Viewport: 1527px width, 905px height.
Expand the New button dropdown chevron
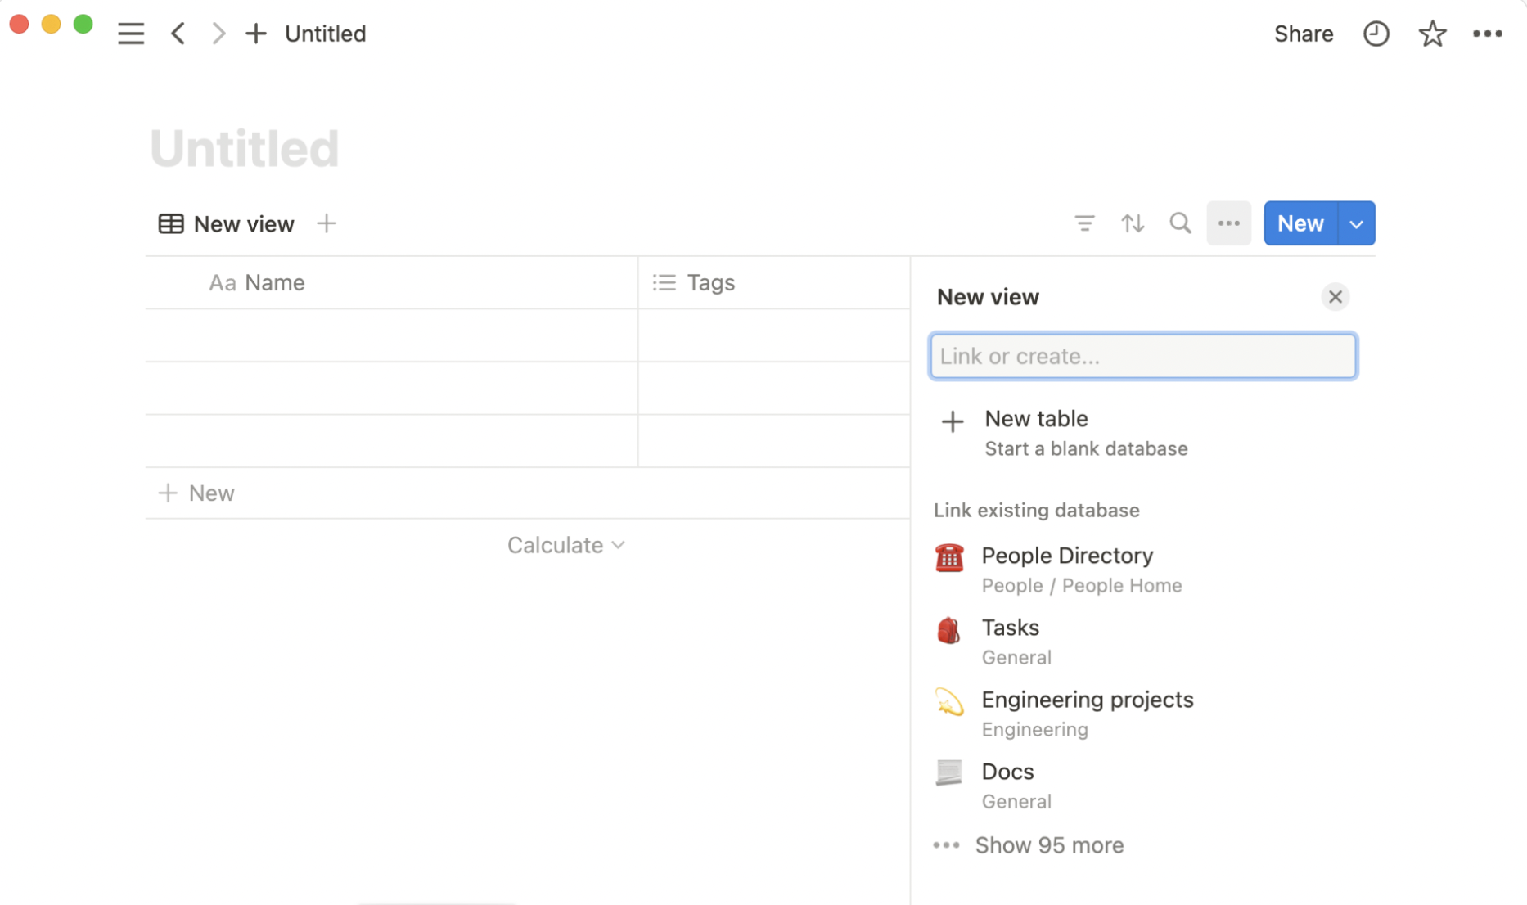pyautogui.click(x=1356, y=223)
